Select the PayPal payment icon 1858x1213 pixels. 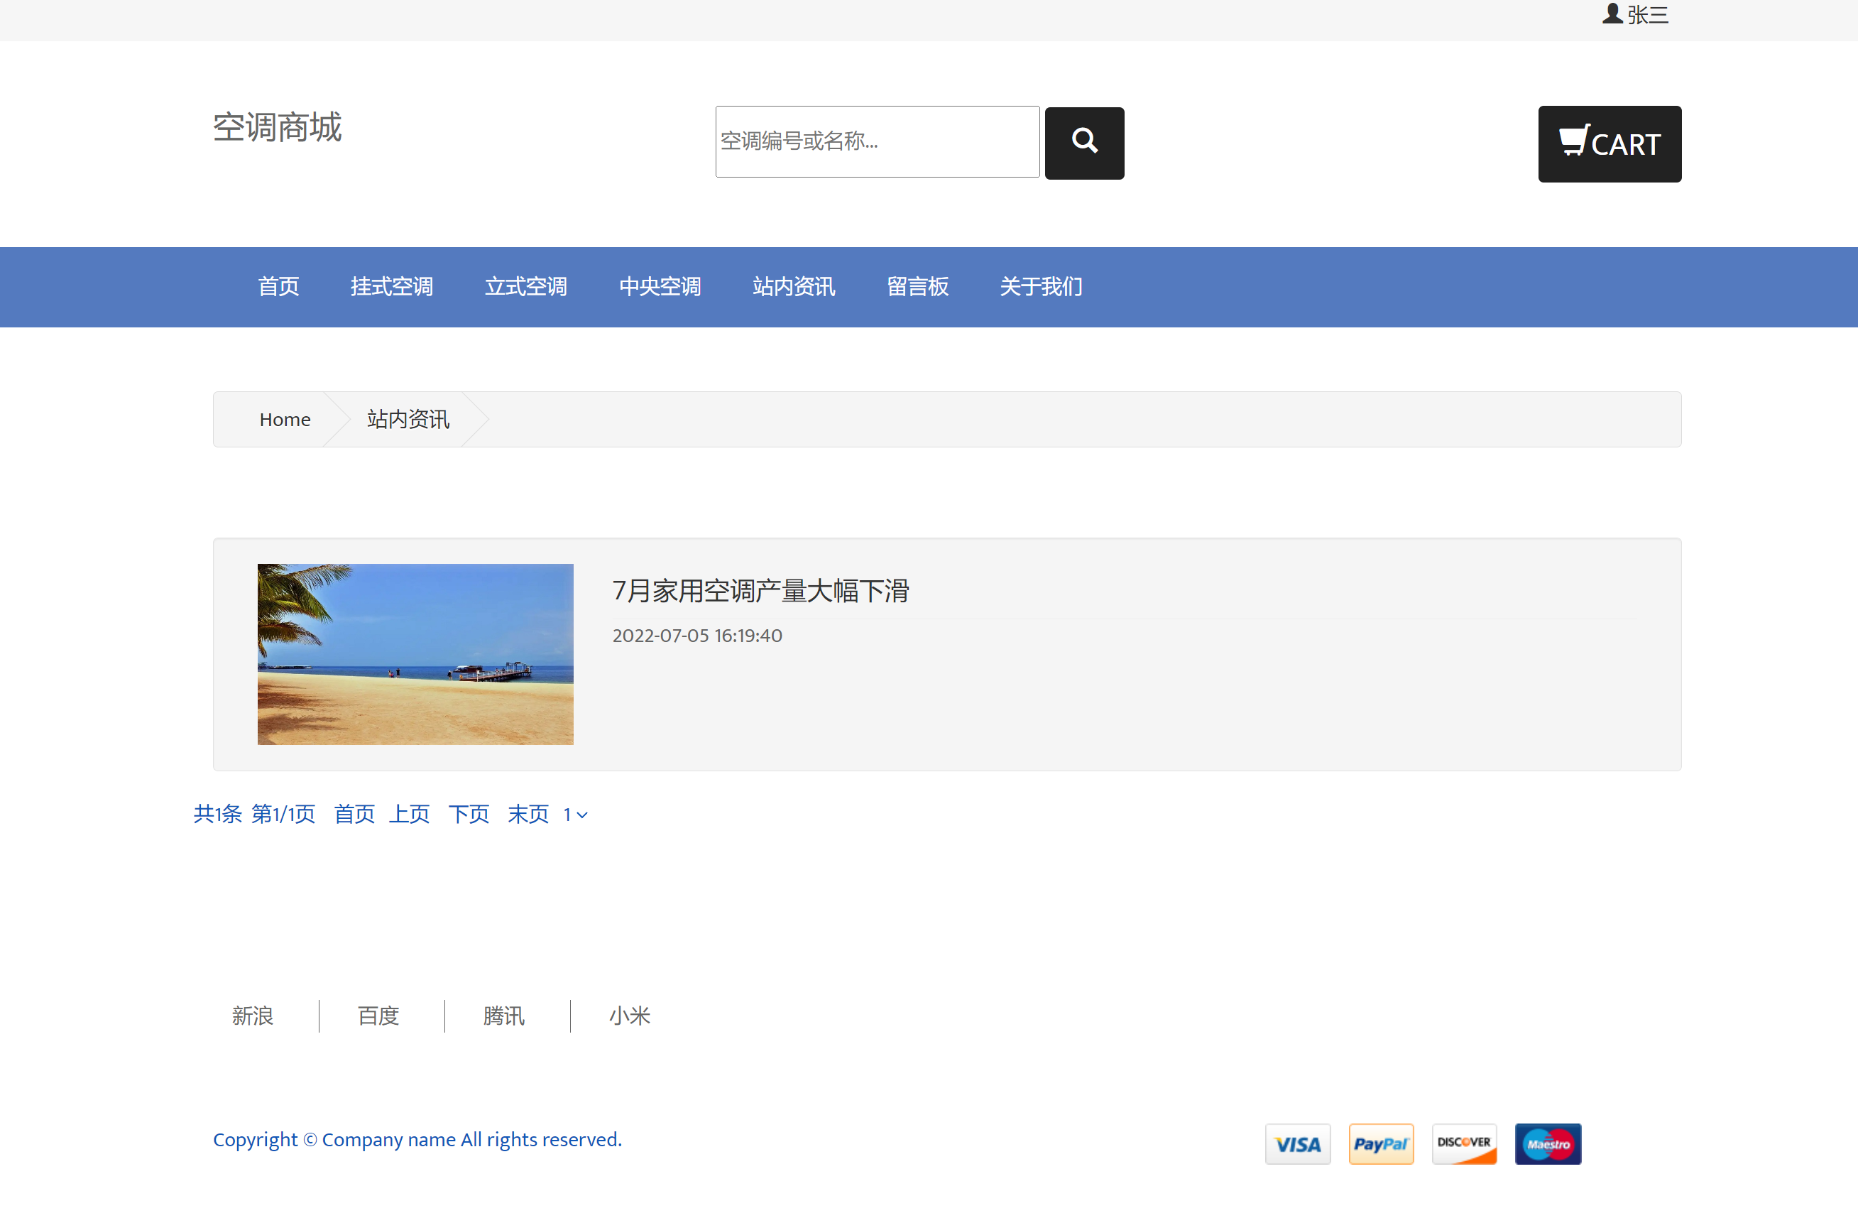pyautogui.click(x=1381, y=1143)
